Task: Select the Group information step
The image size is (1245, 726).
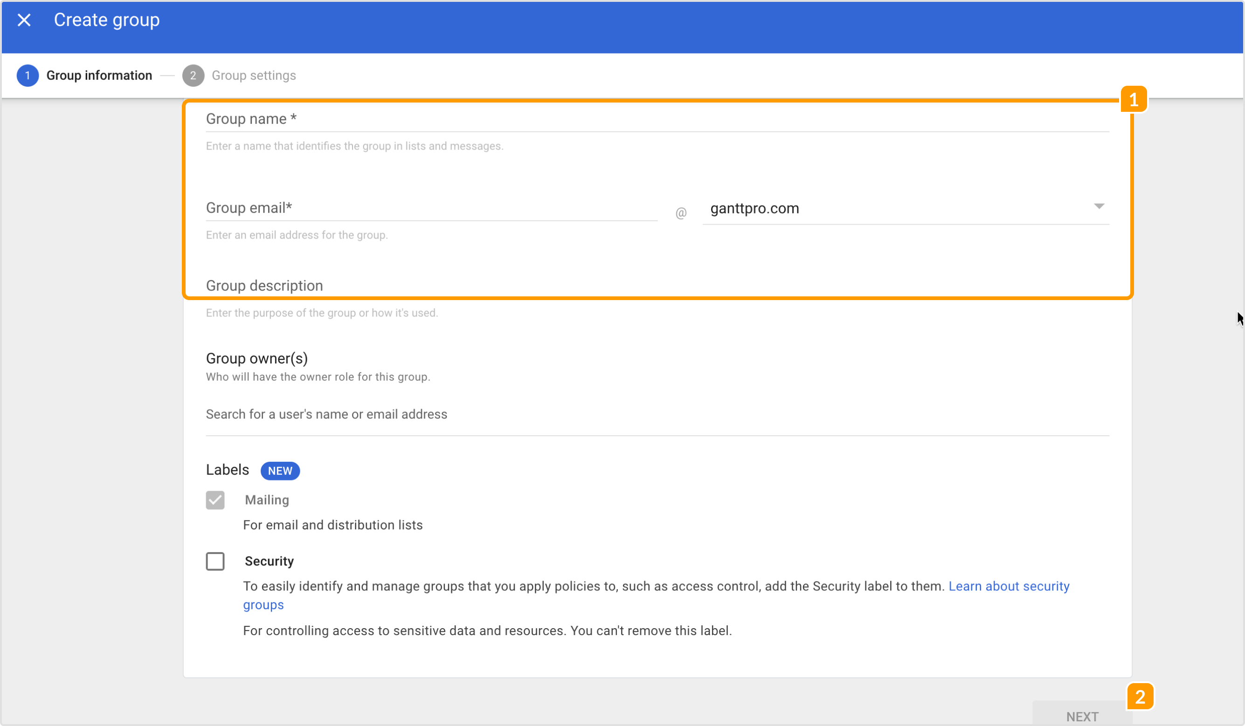Action: (x=84, y=75)
